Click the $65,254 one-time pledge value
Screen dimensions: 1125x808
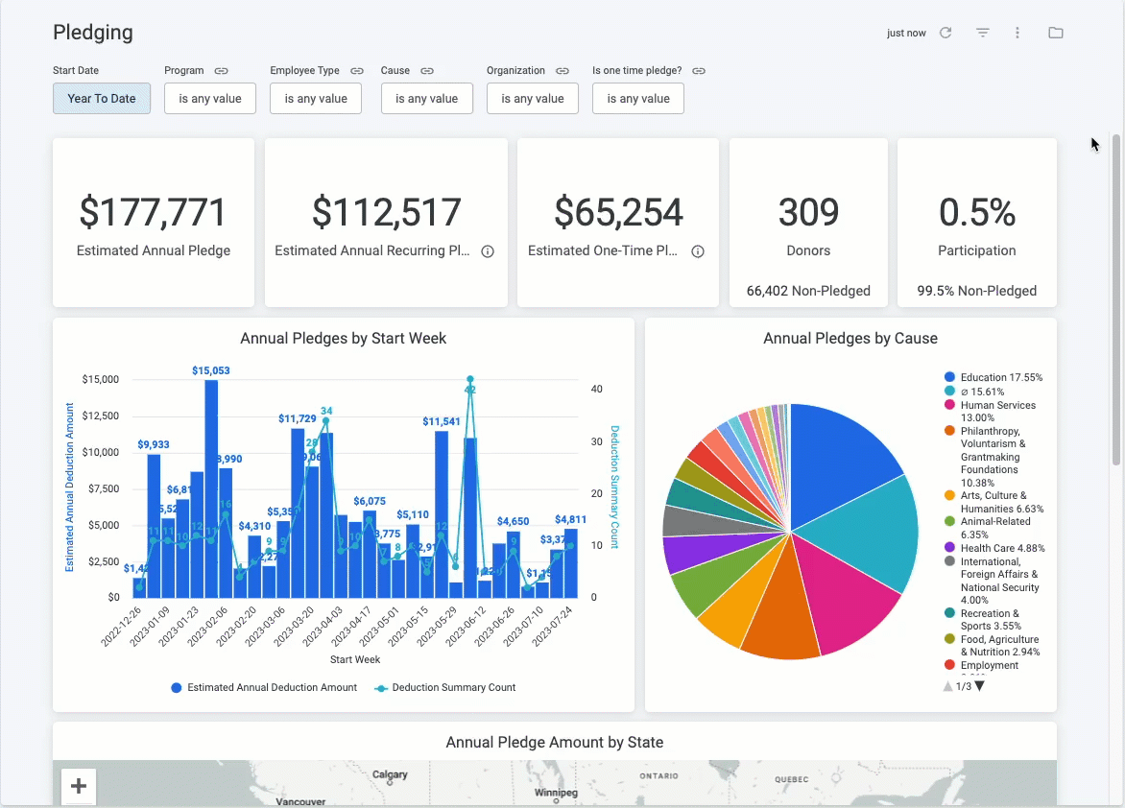618,212
